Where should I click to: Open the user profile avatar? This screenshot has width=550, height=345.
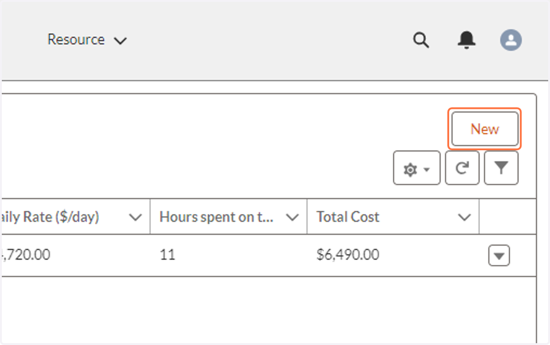click(x=511, y=40)
